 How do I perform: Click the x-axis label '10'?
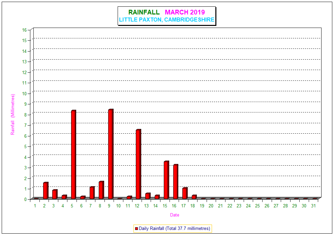point(118,206)
